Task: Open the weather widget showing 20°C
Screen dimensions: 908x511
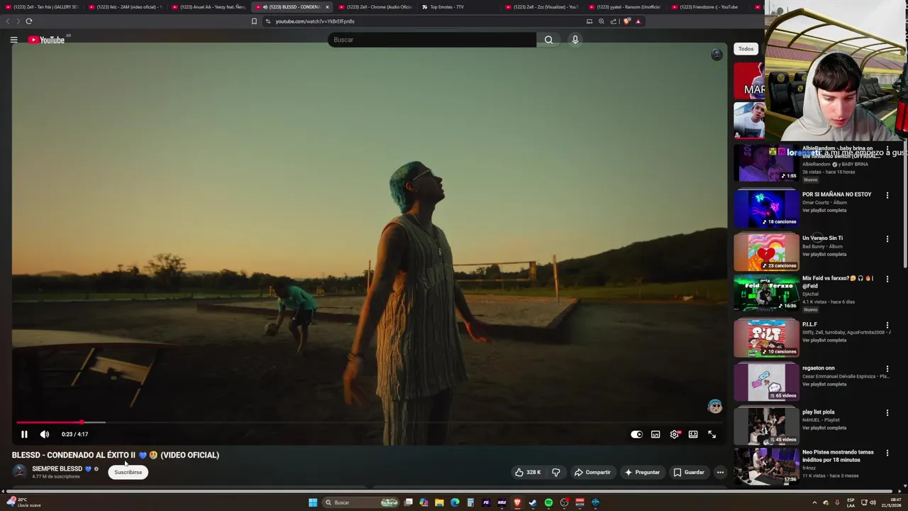Action: click(x=23, y=502)
